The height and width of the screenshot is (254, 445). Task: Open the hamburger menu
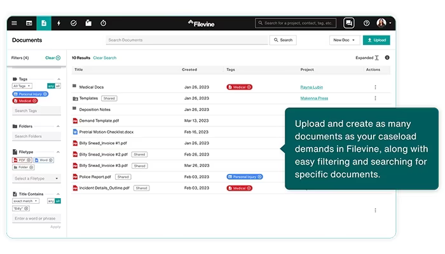coord(14,23)
